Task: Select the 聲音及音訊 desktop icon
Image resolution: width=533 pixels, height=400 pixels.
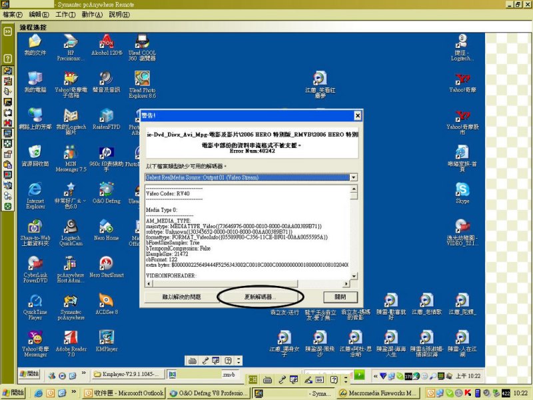Action: [x=107, y=82]
